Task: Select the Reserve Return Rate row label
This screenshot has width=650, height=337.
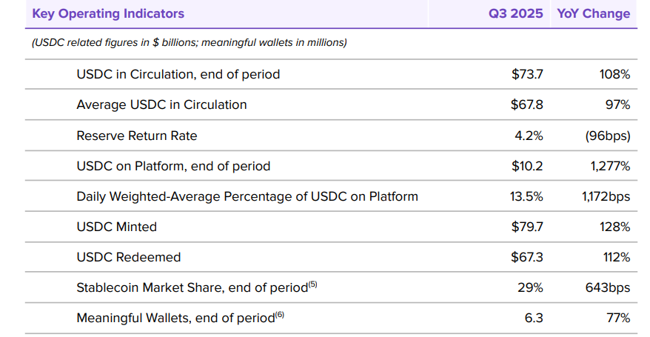Action: pyautogui.click(x=136, y=136)
